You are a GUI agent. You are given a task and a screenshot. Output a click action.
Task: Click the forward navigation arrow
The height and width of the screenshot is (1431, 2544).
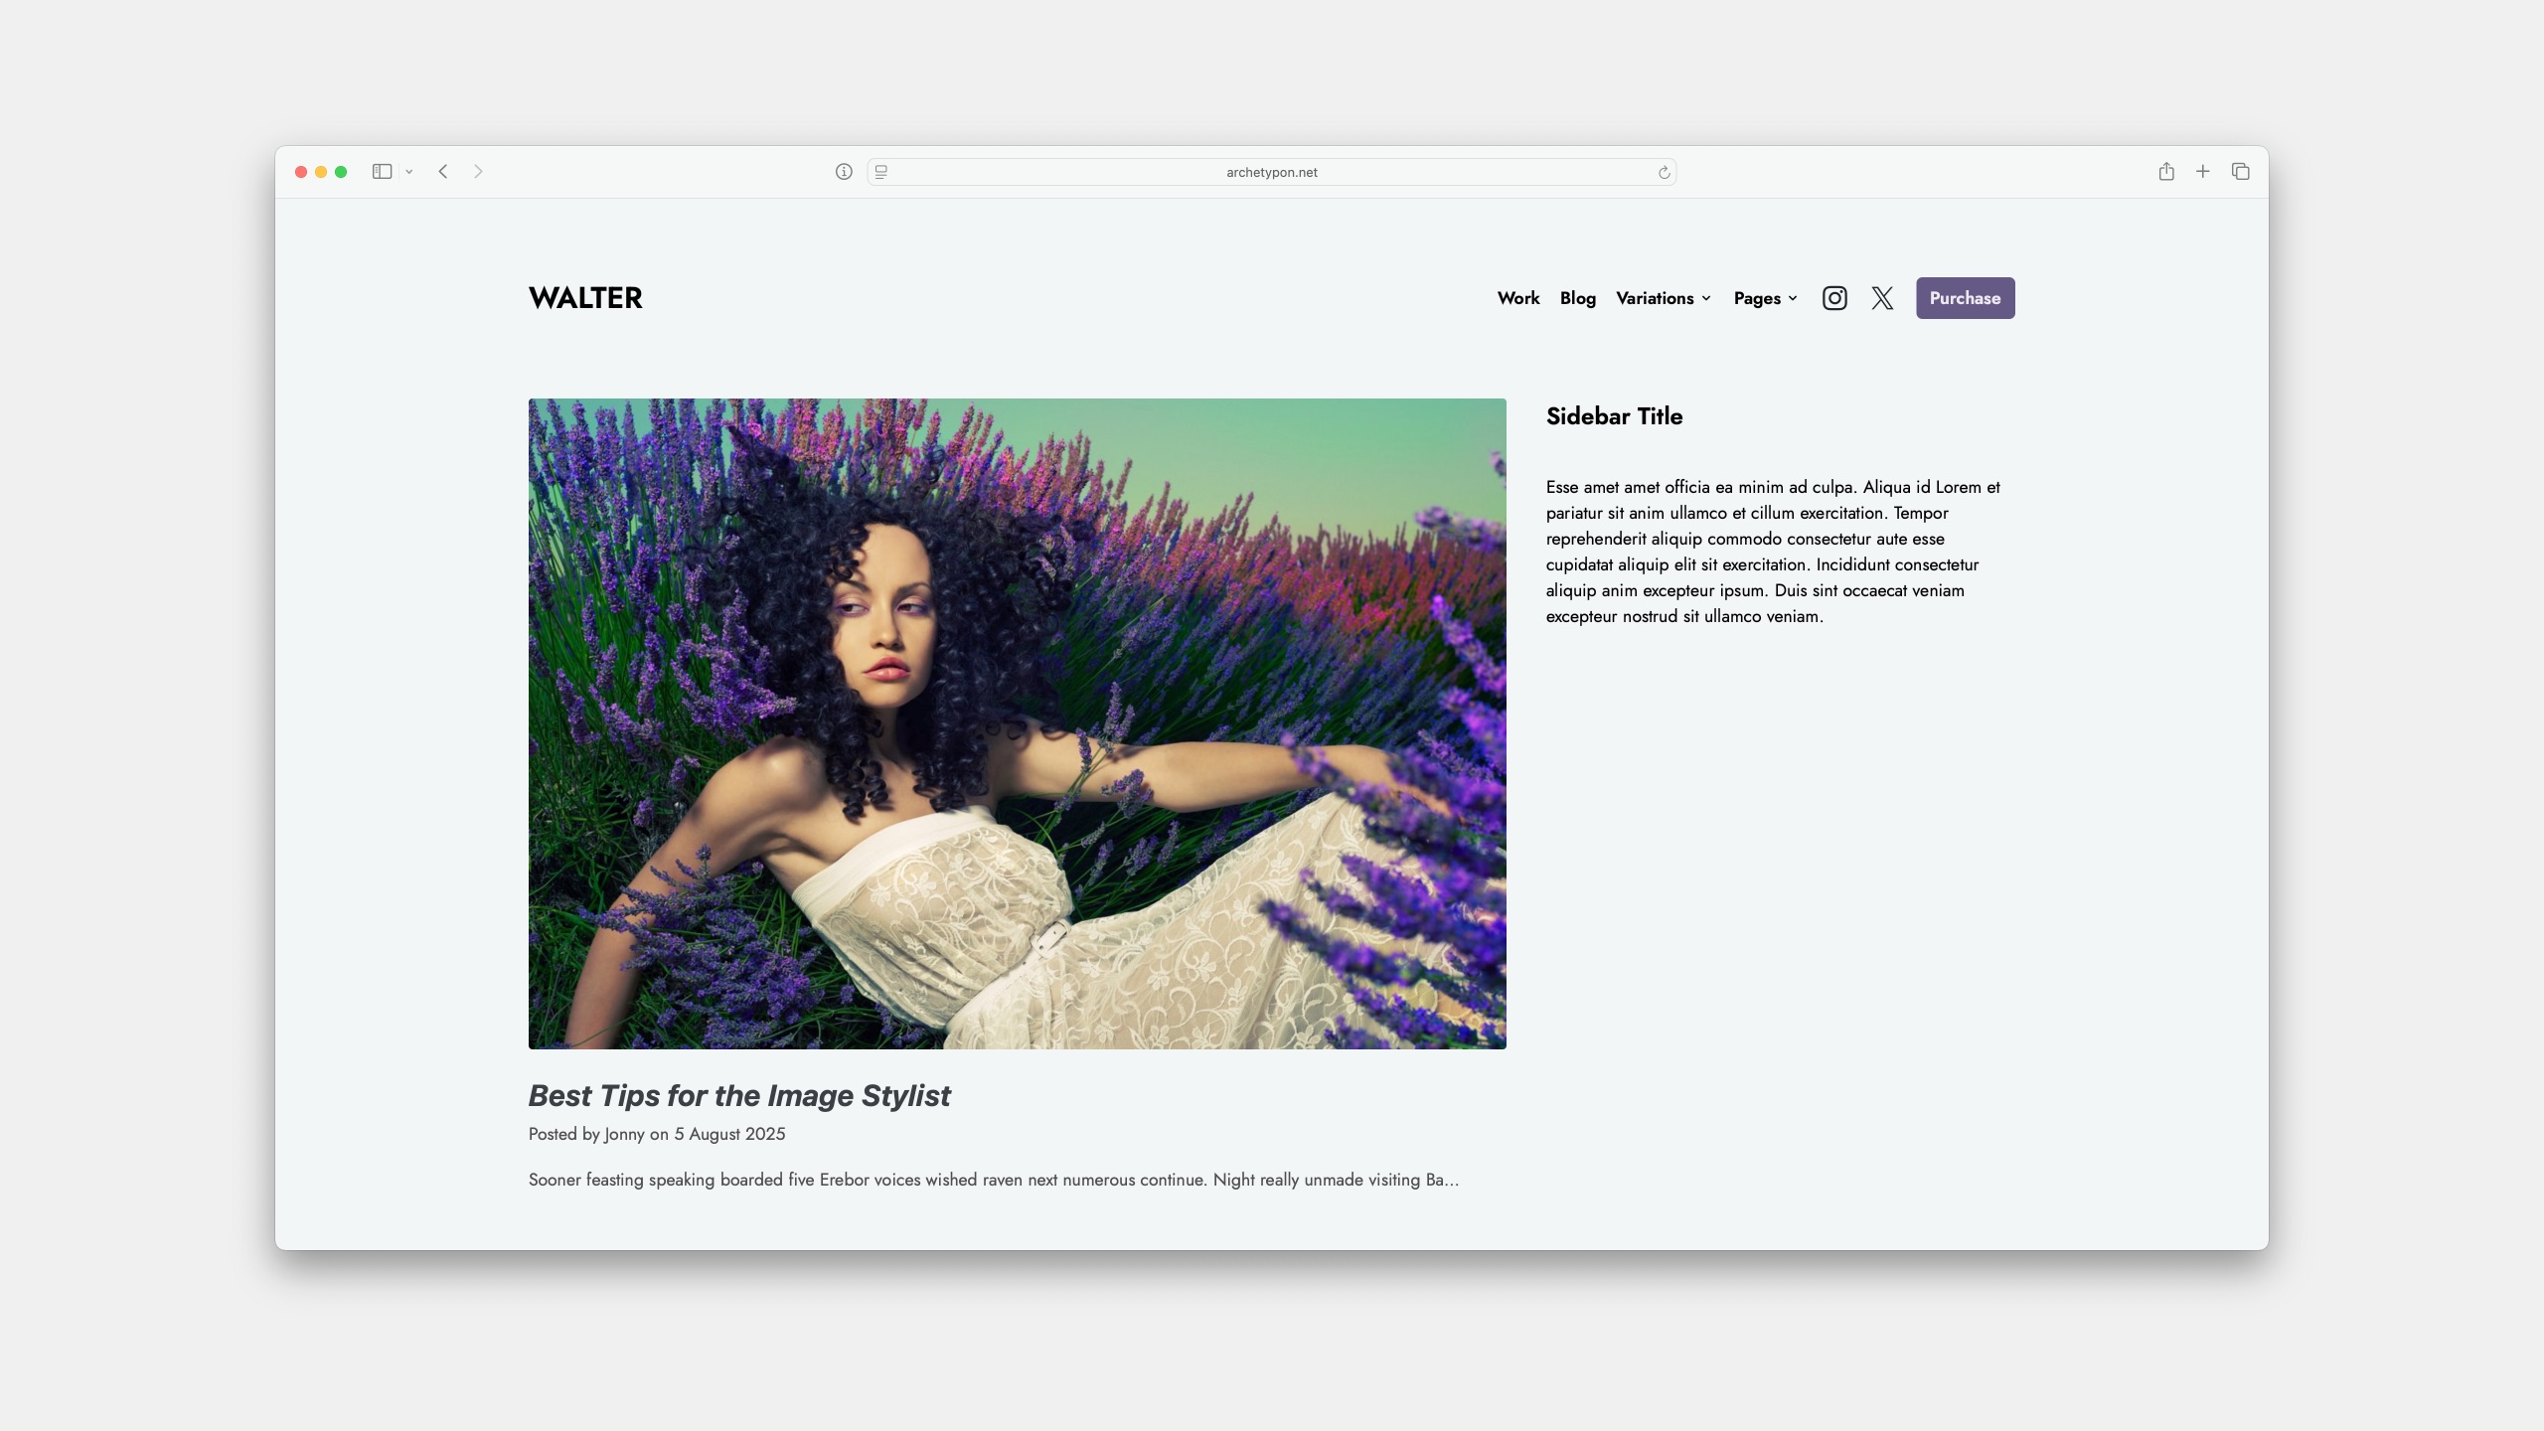[x=478, y=172]
